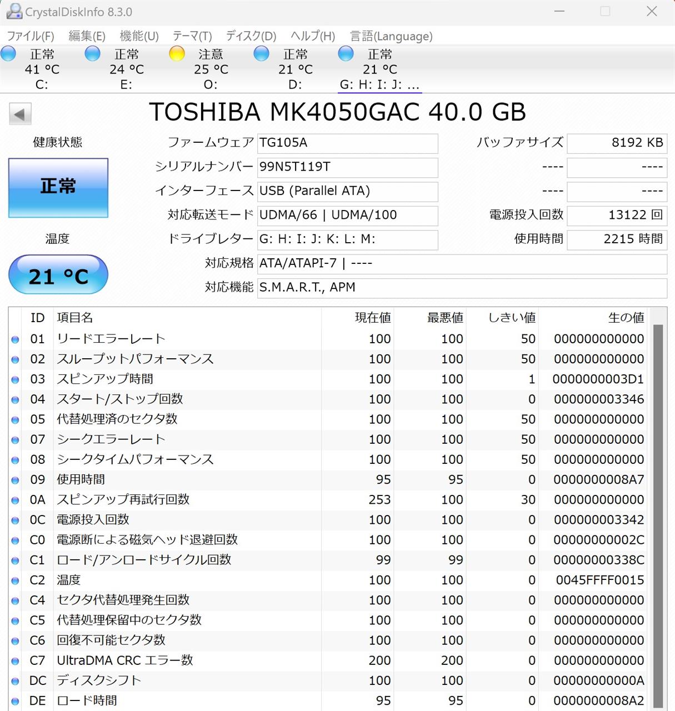675x711 pixels.
Task: Click status dot for ID 04 start/stop count
Action: point(15,399)
